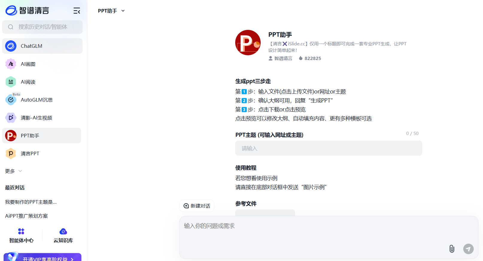Open 清言PPT from the sidebar
483x261 pixels.
click(x=30, y=153)
